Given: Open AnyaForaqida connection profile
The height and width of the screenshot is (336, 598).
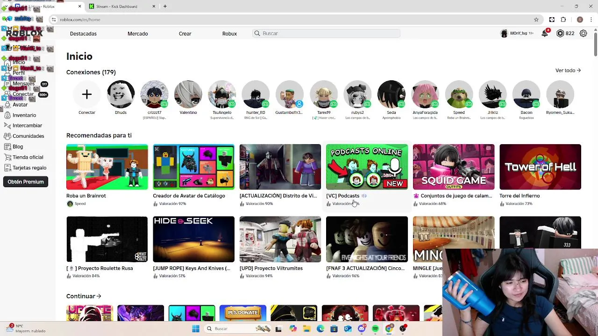Looking at the screenshot, I should coord(425,99).
